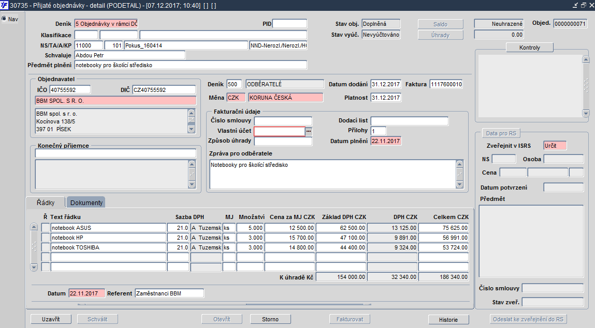Click the order rows table scrollbar track
Image resolution: width=595 pixels, height=328 pixels.
coord(34,247)
